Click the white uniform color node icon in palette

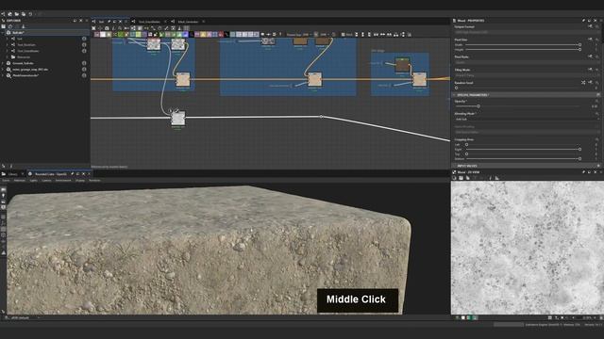click(x=103, y=35)
